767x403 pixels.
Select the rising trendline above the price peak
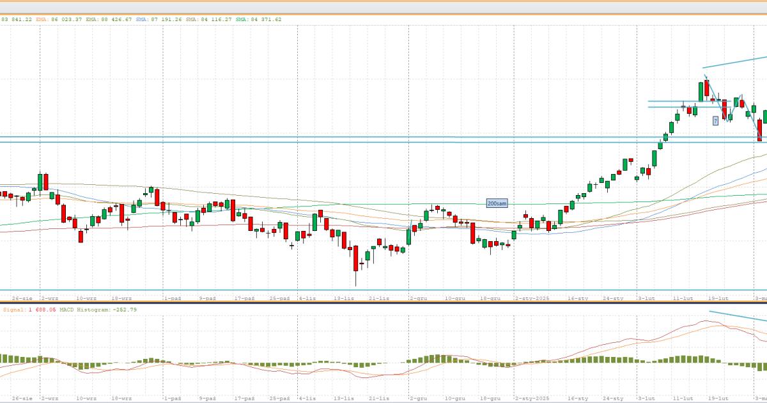[735, 62]
